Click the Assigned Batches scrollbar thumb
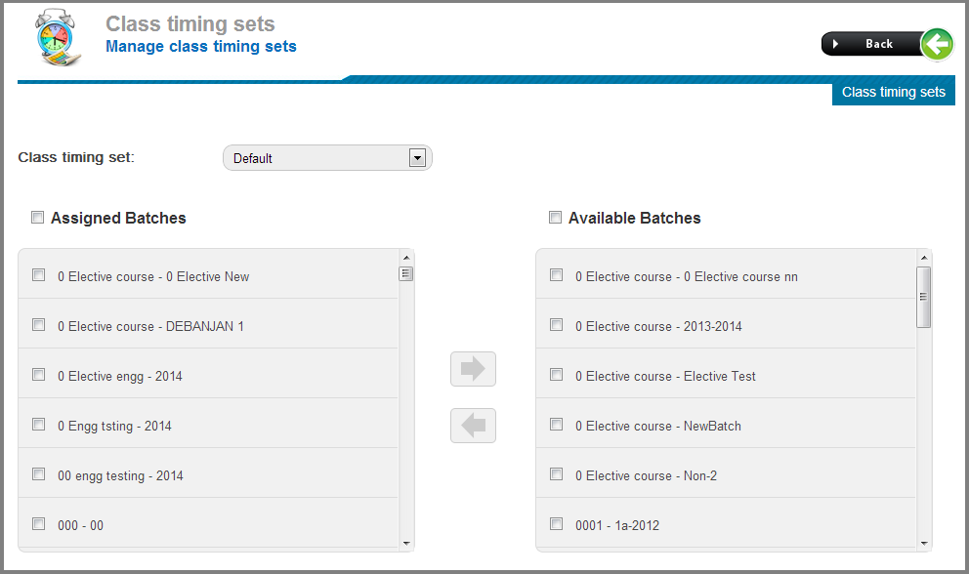 click(406, 274)
